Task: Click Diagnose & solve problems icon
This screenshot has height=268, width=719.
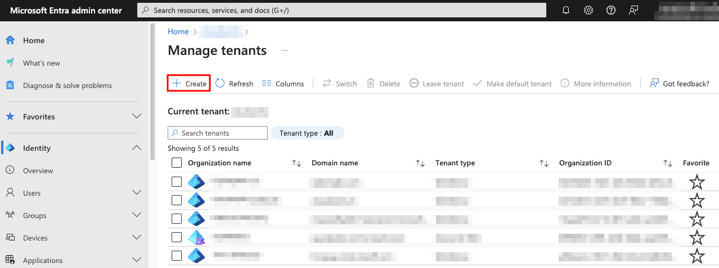Action: 10,85
